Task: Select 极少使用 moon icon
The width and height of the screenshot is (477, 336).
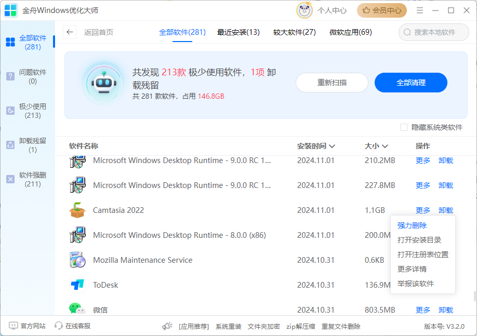Action: [x=10, y=111]
